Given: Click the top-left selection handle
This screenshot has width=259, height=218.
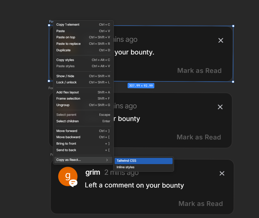Looking at the screenshot, I should (49, 25).
